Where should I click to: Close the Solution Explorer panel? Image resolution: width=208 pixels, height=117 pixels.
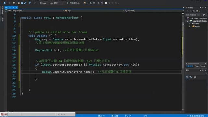click(x=205, y=8)
